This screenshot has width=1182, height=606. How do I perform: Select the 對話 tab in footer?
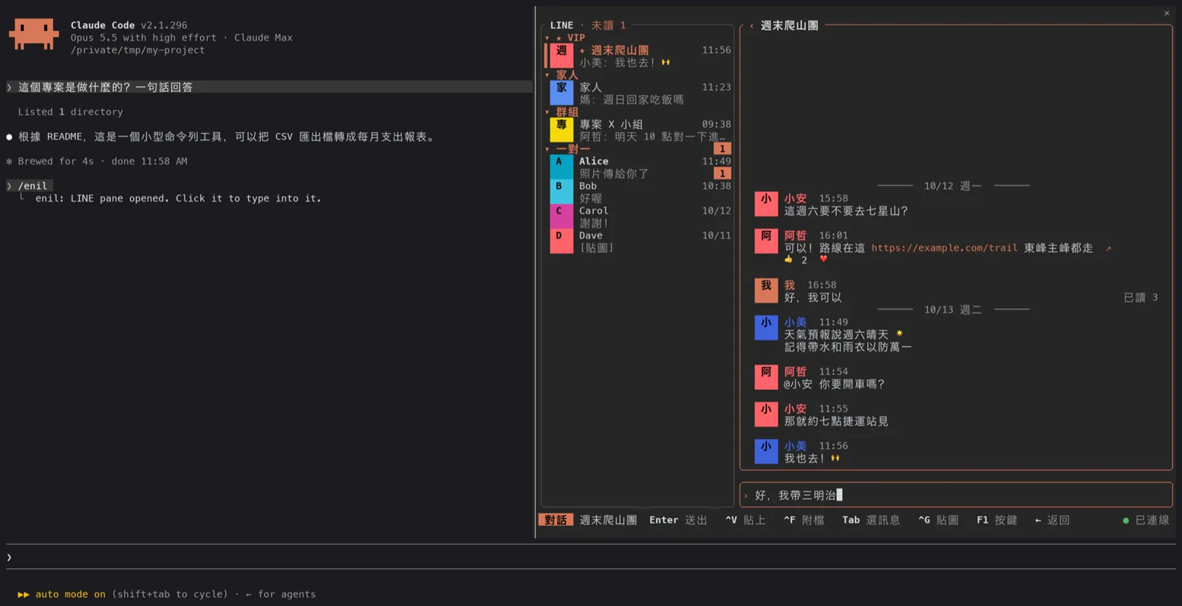point(556,520)
